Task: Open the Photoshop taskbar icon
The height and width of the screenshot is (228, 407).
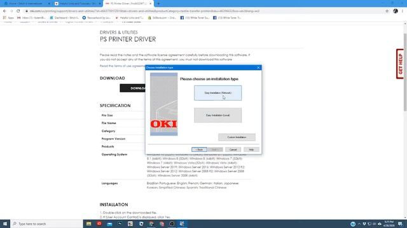Action: pos(120,224)
